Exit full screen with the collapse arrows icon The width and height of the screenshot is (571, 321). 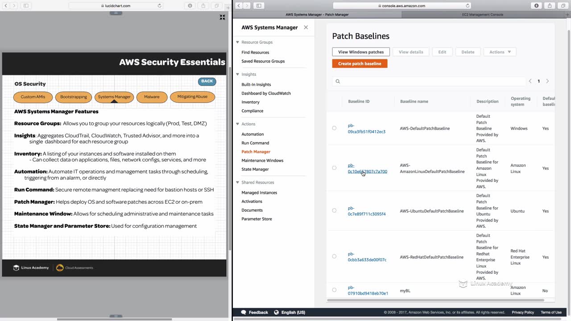(x=222, y=17)
